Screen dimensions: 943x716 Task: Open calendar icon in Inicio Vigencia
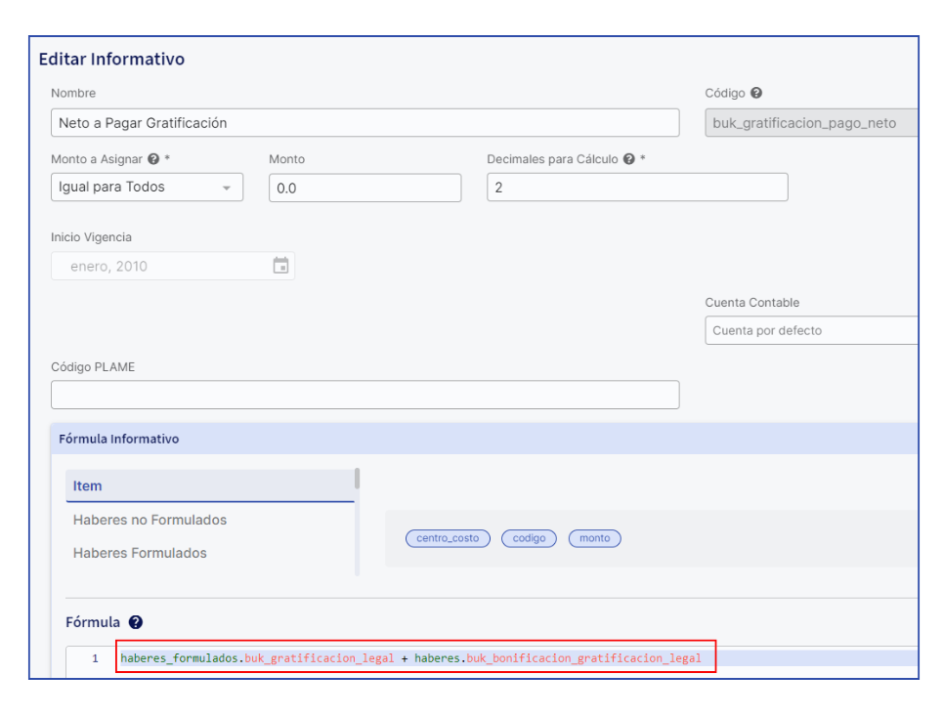click(280, 266)
